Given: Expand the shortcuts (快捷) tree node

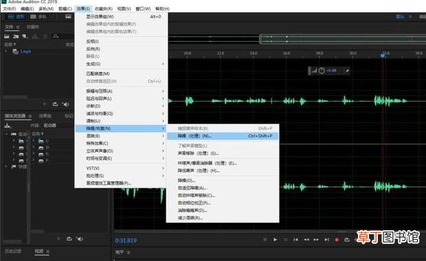Looking at the screenshot, I should pyautogui.click(x=6, y=166).
